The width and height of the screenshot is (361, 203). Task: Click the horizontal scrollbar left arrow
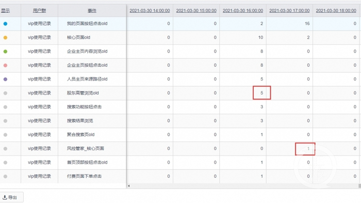pyautogui.click(x=129, y=186)
